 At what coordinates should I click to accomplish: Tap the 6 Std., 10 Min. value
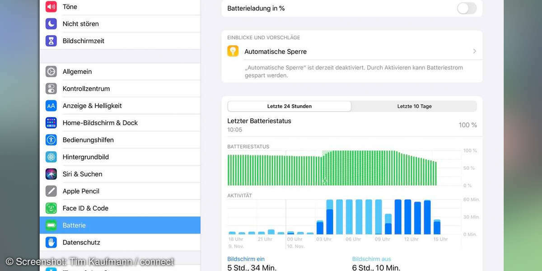click(x=376, y=267)
